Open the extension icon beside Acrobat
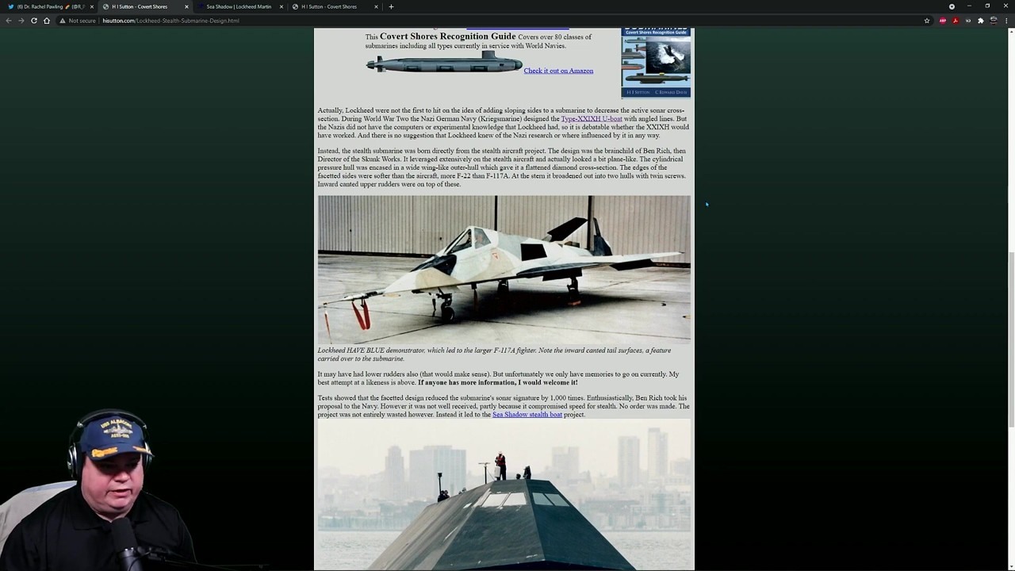This screenshot has height=571, width=1015. [968, 21]
